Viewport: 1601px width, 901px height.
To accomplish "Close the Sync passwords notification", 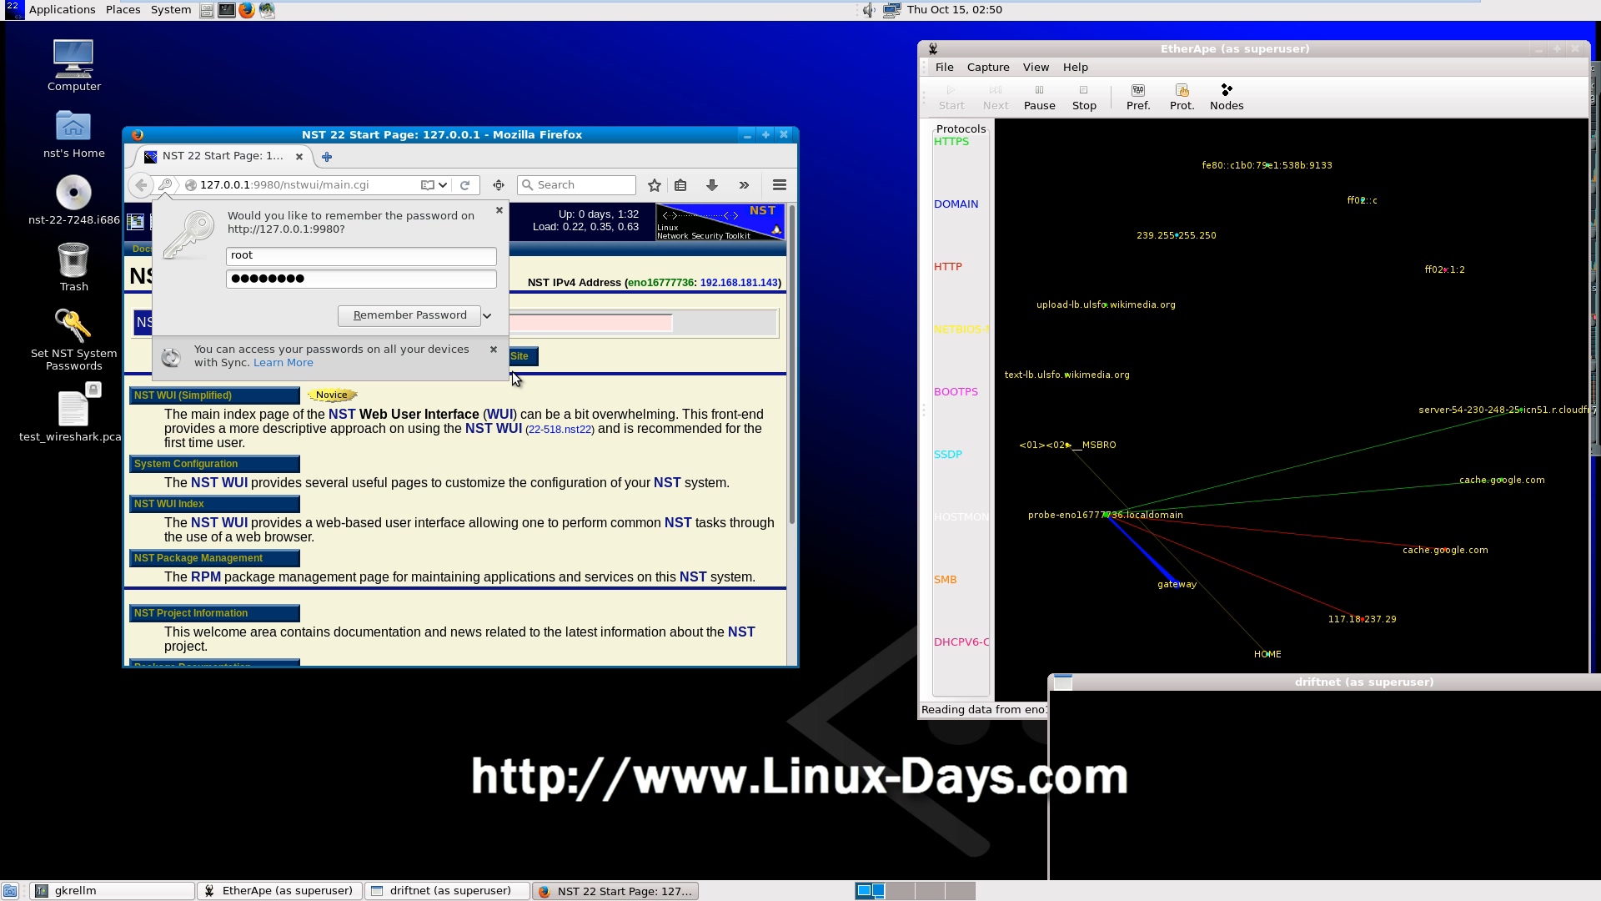I will point(494,350).
